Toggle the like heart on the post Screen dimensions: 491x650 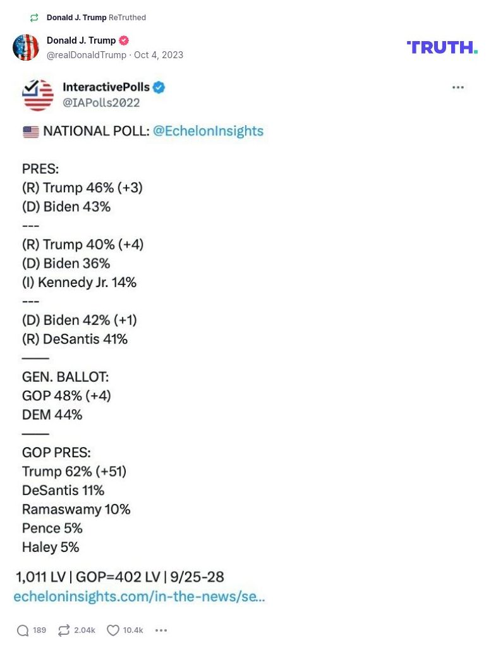112,630
